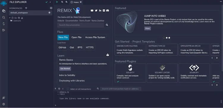Screen dimensions: 223x108
Task: Load from GitHub button
Action: (62, 47)
